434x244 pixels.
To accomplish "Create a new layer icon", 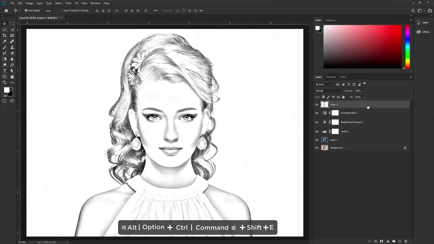I will coord(400,241).
